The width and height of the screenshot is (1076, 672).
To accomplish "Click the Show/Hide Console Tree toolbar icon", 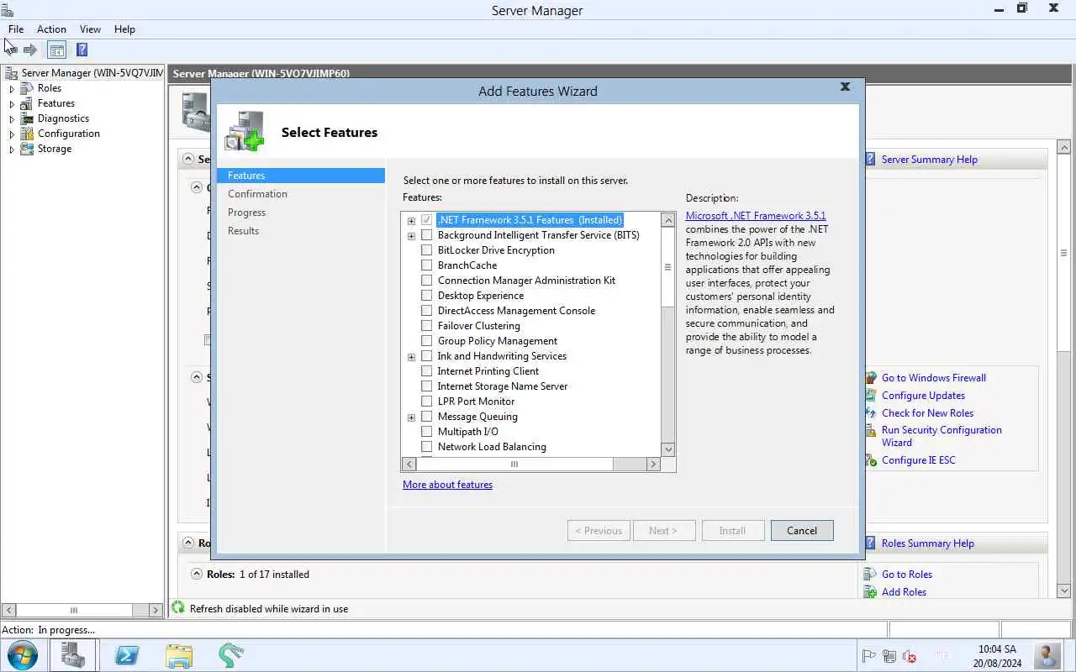I will click(x=56, y=50).
